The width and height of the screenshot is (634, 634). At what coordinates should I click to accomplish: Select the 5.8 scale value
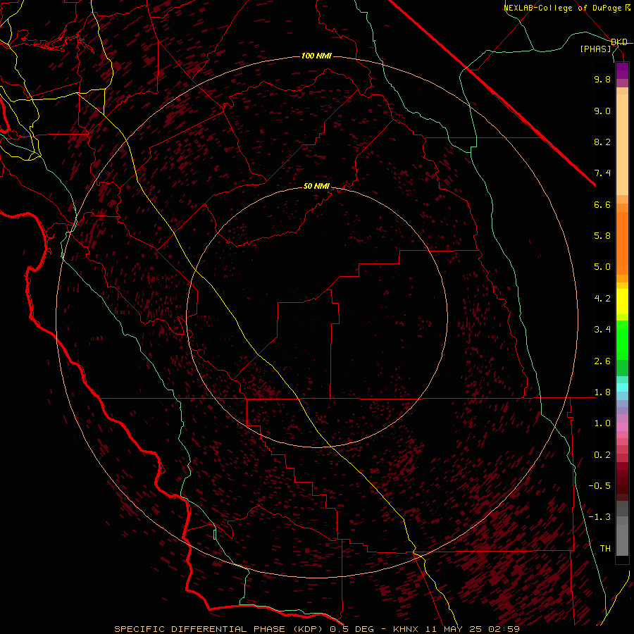pos(602,236)
